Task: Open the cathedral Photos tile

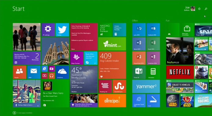Action: 55,51
